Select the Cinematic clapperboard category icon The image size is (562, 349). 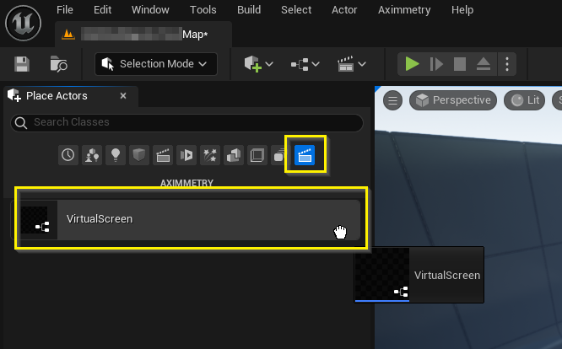(x=163, y=155)
